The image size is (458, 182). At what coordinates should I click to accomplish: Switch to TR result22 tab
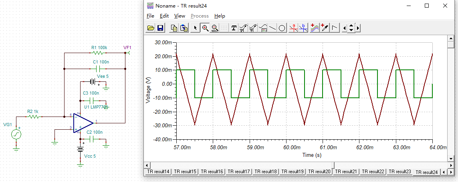tap(373, 172)
